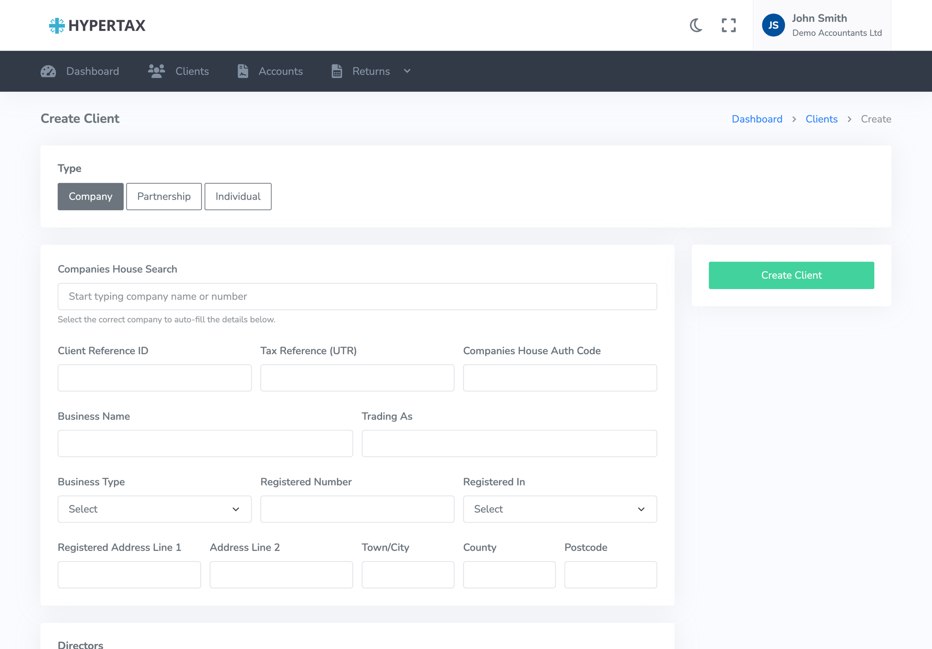Click the Accounts document icon
Screen dimensions: 932x649
[243, 71]
